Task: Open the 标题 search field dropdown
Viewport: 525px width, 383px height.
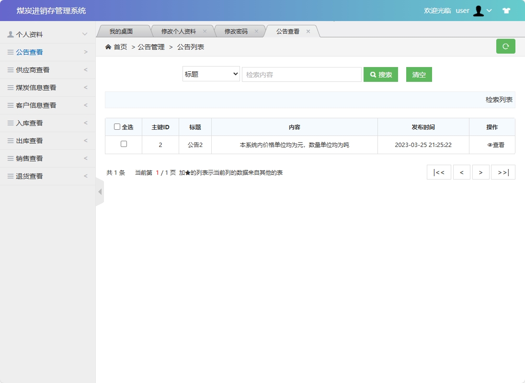Action: pyautogui.click(x=211, y=74)
